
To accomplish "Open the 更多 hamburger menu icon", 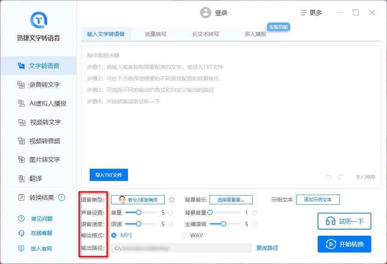I will pyautogui.click(x=303, y=13).
